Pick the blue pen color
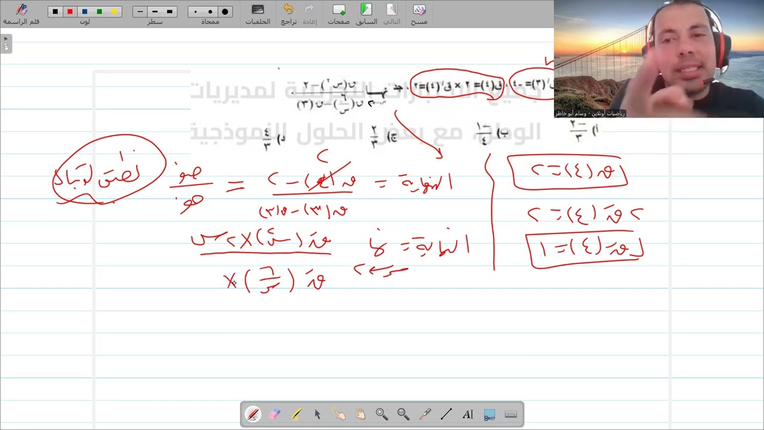Screen dimensions: 764x430 point(85,11)
